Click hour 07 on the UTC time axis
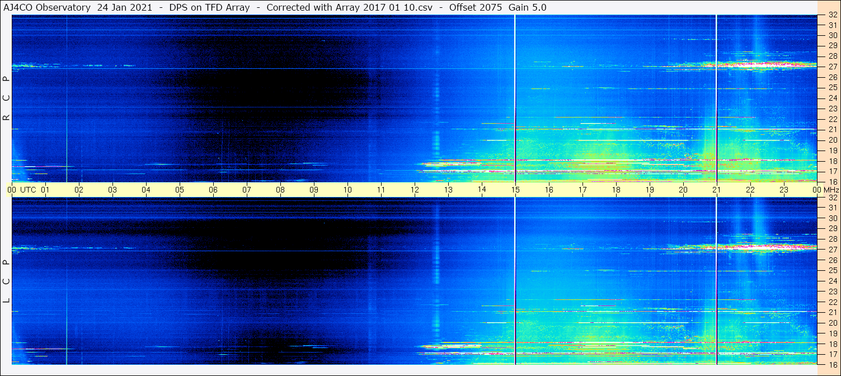This screenshot has height=376, width=841. (247, 190)
